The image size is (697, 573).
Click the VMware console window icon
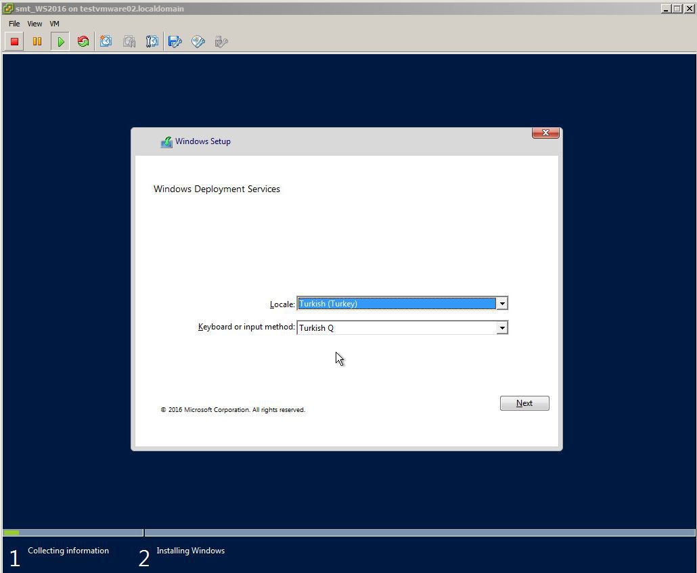pyautogui.click(x=7, y=9)
